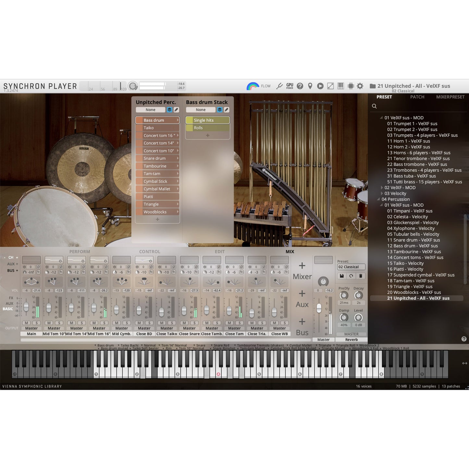Solo the Close WB channel

click(x=285, y=323)
